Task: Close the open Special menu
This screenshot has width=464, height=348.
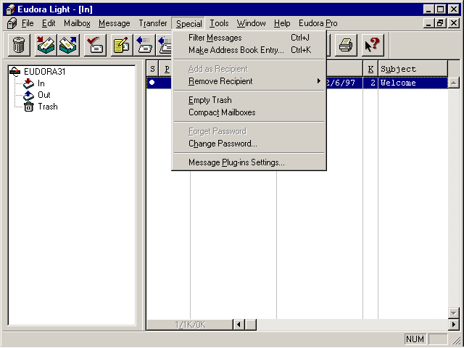Action: click(188, 23)
